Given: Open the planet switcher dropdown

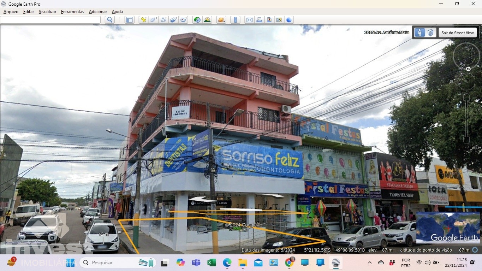Looking at the screenshot, I should click(x=221, y=20).
